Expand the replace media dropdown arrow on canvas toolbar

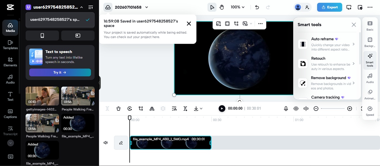[x=251, y=24]
